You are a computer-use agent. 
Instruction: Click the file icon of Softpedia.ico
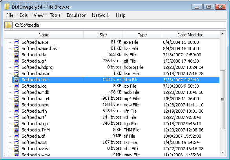click(16, 86)
